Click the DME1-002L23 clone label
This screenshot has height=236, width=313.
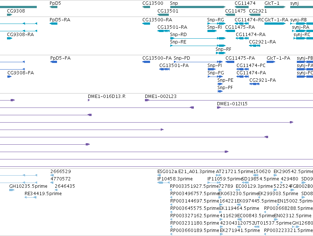pyautogui.click(x=161, y=96)
